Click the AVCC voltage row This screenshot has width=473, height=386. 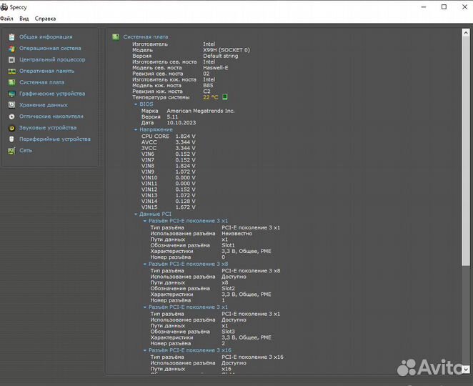[x=169, y=142]
